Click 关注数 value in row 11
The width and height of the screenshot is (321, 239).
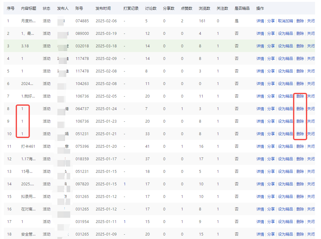point(218,146)
